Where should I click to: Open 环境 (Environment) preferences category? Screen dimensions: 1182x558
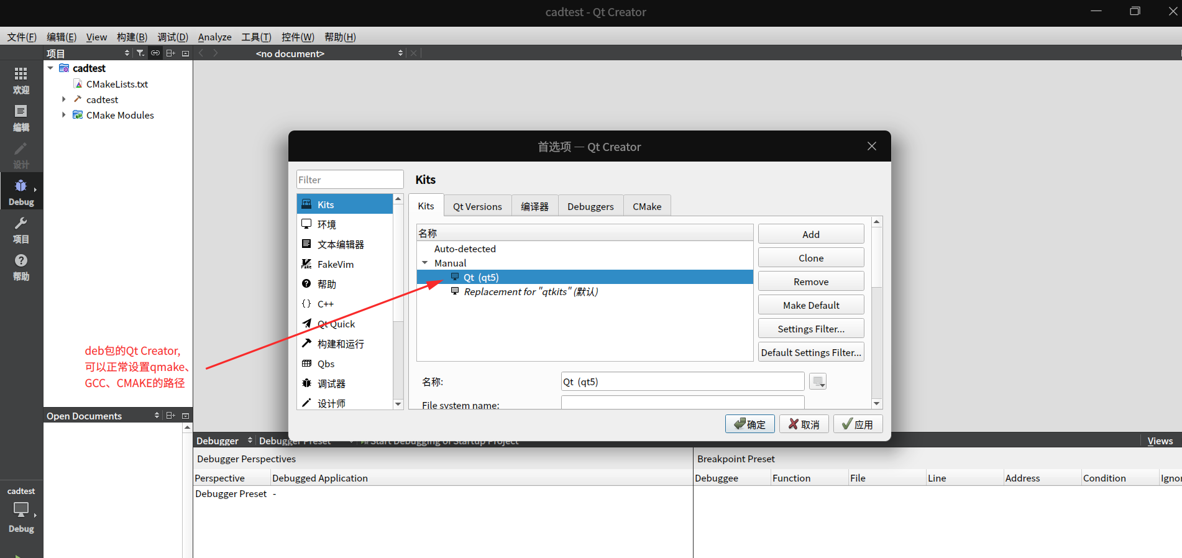tap(345, 224)
